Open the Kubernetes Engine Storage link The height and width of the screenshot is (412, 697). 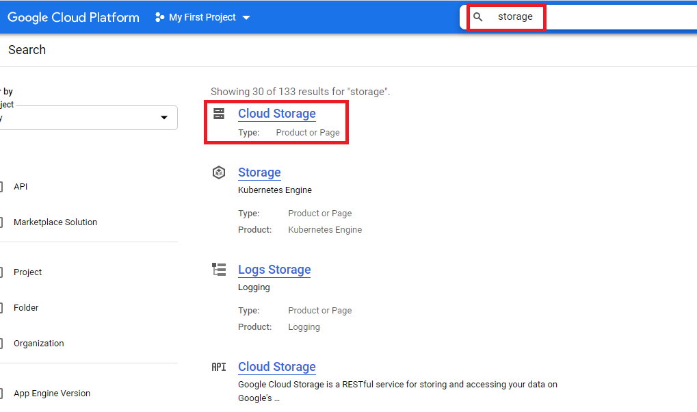(x=259, y=172)
